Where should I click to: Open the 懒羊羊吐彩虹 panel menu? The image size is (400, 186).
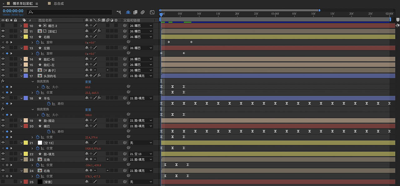[37, 4]
